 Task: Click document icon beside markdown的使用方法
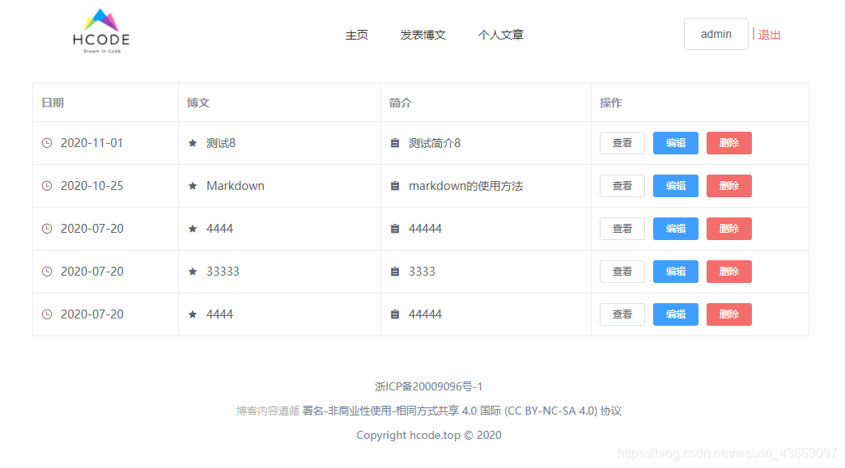point(395,186)
